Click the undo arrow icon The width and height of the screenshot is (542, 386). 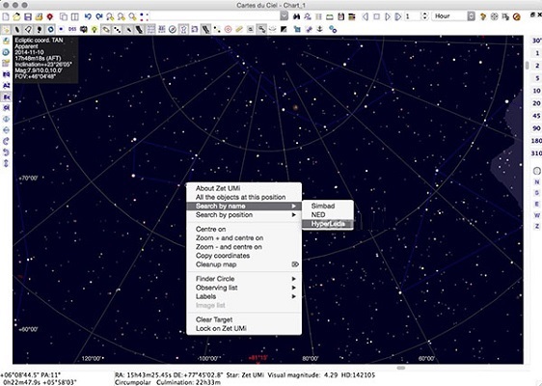click(88, 16)
